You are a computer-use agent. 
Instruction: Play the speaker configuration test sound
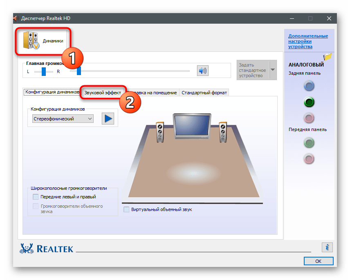108,118
